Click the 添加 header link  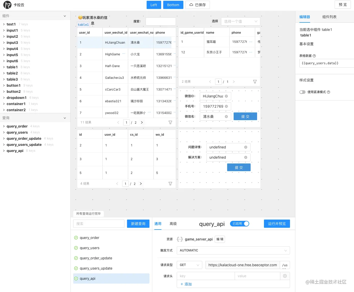(x=186, y=284)
